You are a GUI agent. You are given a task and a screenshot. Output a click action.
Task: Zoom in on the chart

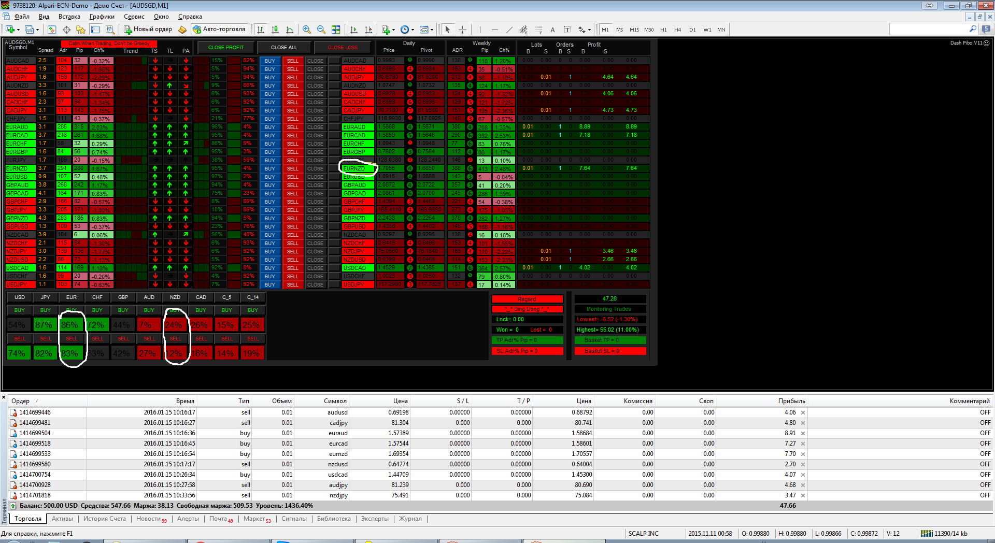pos(307,30)
